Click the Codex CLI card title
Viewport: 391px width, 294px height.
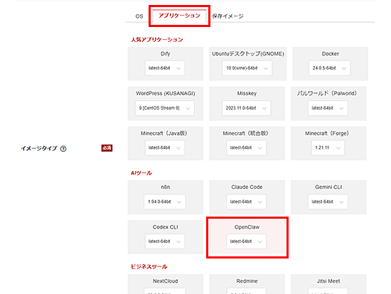point(166,227)
